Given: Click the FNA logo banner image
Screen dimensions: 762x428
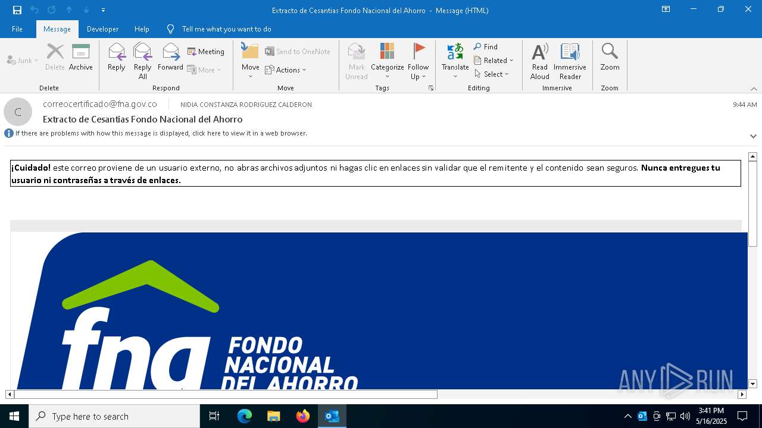Looking at the screenshot, I should pyautogui.click(x=379, y=310).
